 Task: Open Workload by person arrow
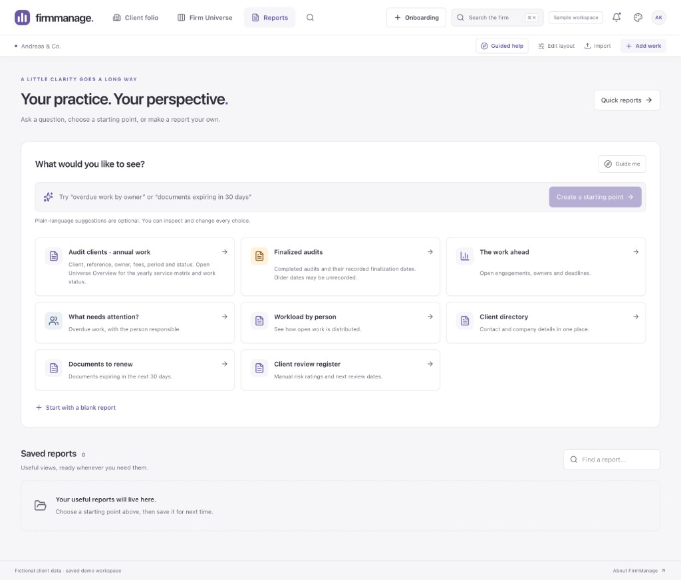(430, 317)
